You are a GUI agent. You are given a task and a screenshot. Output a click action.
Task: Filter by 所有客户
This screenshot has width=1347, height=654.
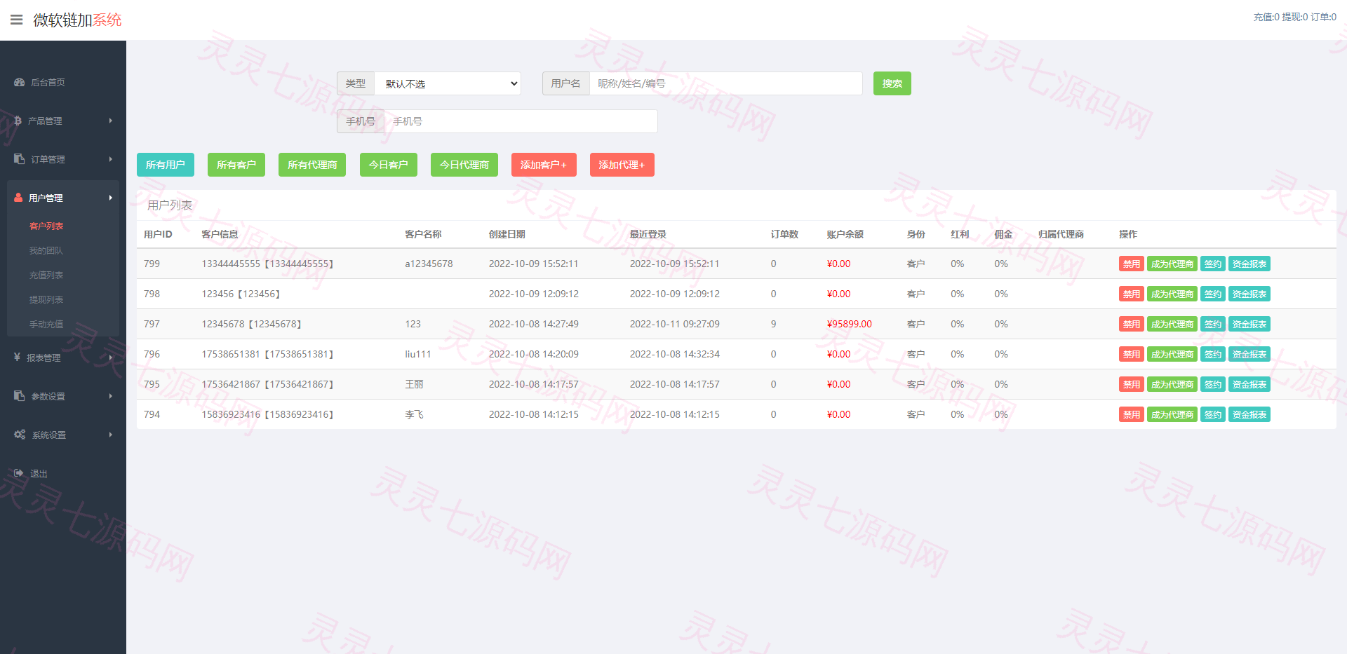point(236,165)
